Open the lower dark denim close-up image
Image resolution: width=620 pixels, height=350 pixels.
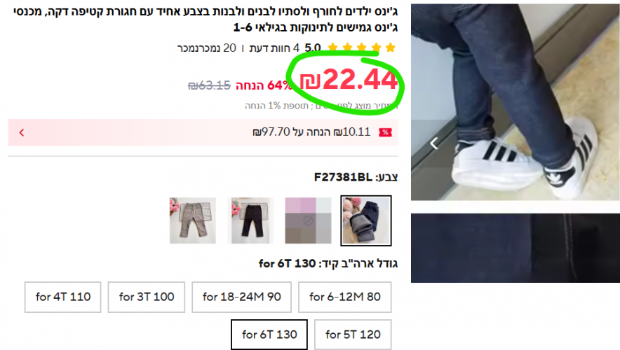(x=515, y=248)
